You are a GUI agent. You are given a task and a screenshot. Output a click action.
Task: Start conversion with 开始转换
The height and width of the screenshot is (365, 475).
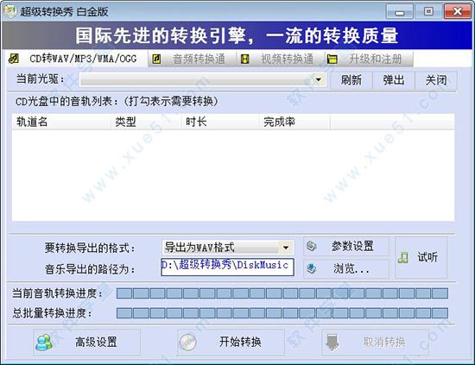pyautogui.click(x=231, y=343)
